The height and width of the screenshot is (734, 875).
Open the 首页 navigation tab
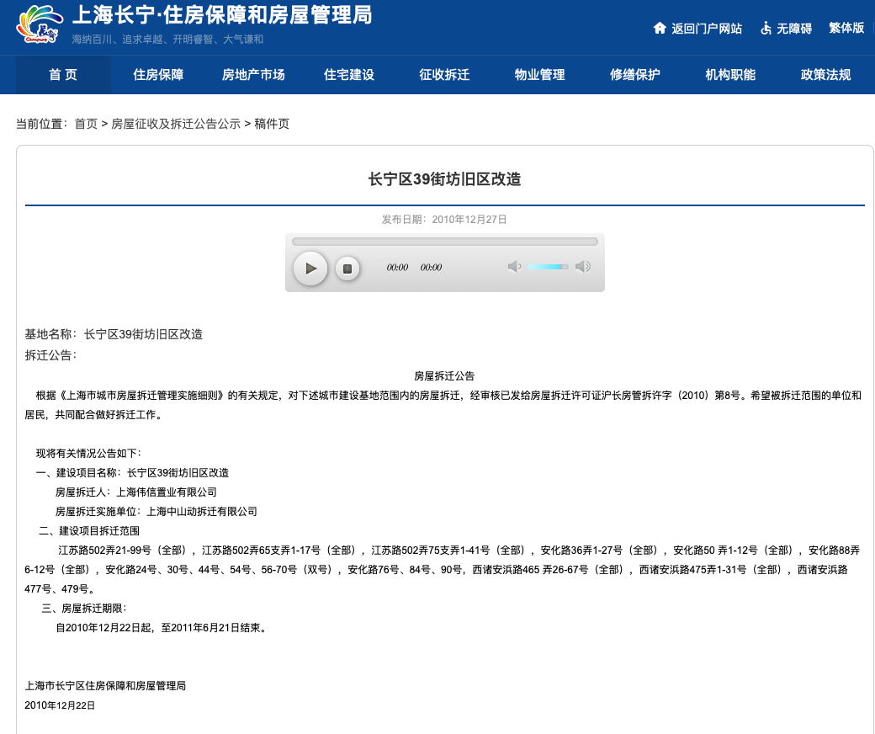pos(63,75)
